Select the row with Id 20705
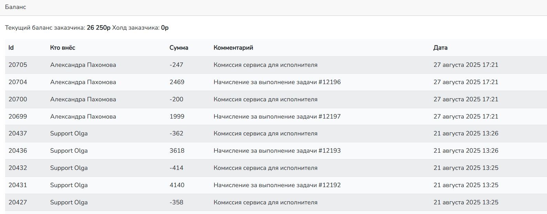This screenshot has width=547, height=214. [18, 65]
